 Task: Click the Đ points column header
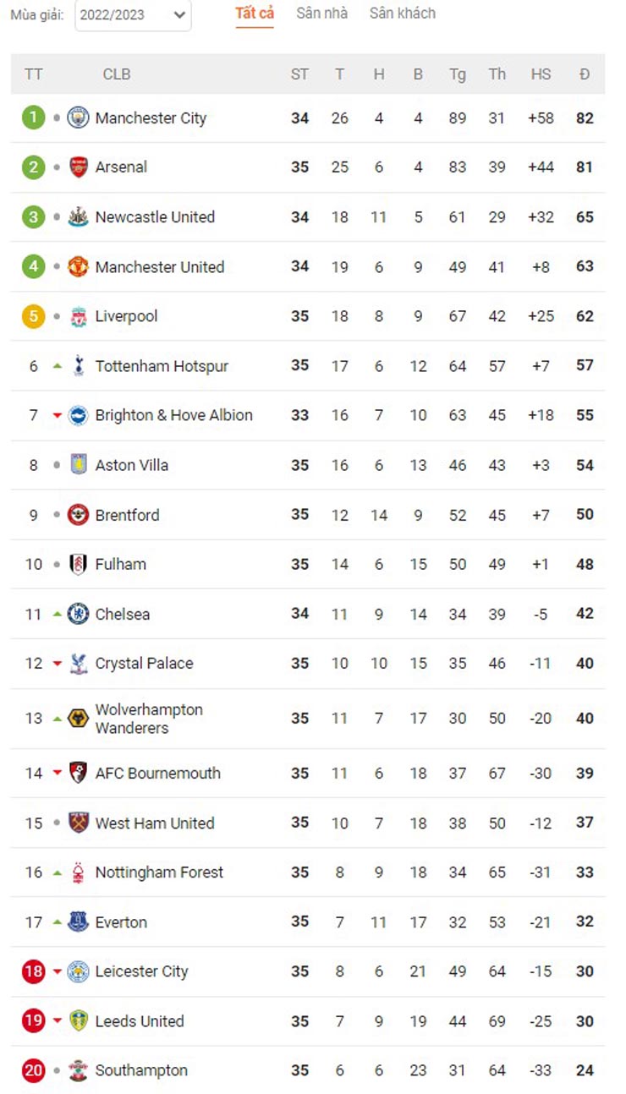coord(585,74)
